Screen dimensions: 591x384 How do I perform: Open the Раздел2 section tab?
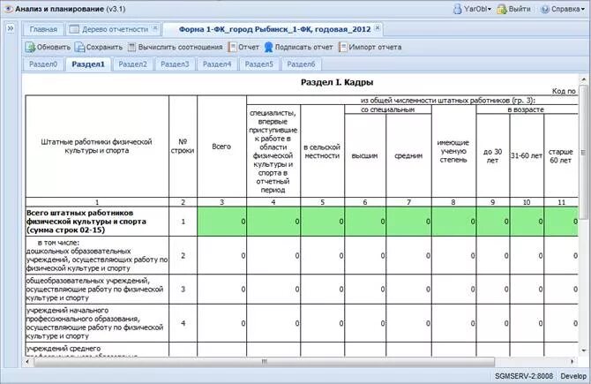coord(132,64)
